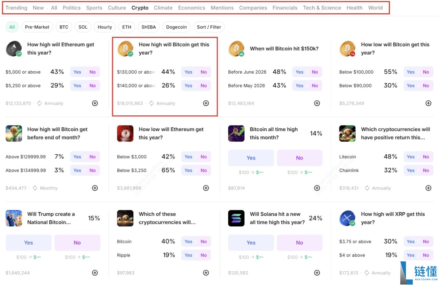The width and height of the screenshot is (439, 285).
Task: Filter markets by ETH chip
Action: (127, 27)
